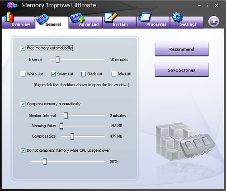
Task: Close the Memory Improve Ultimate window
Action: 217,5
